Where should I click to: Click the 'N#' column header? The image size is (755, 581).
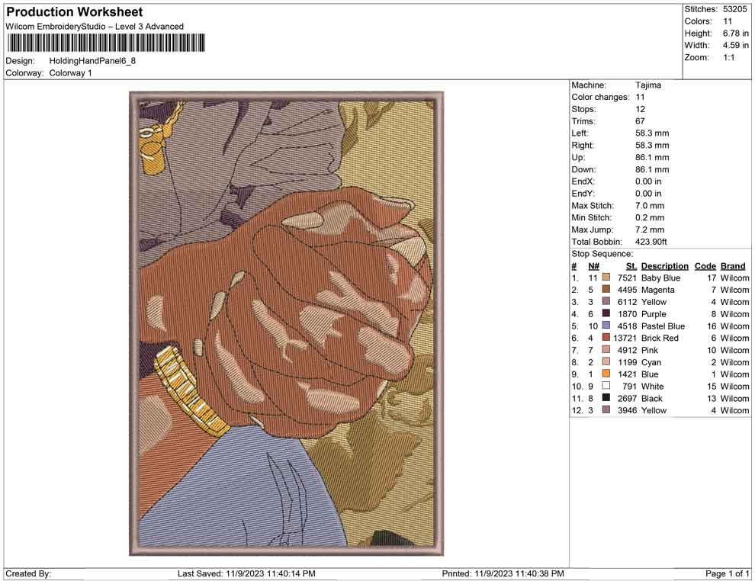[593, 265]
